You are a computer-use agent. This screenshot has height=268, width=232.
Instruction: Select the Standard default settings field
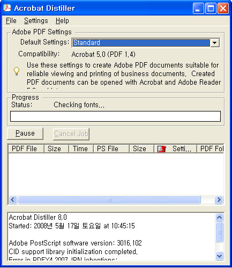(141, 43)
